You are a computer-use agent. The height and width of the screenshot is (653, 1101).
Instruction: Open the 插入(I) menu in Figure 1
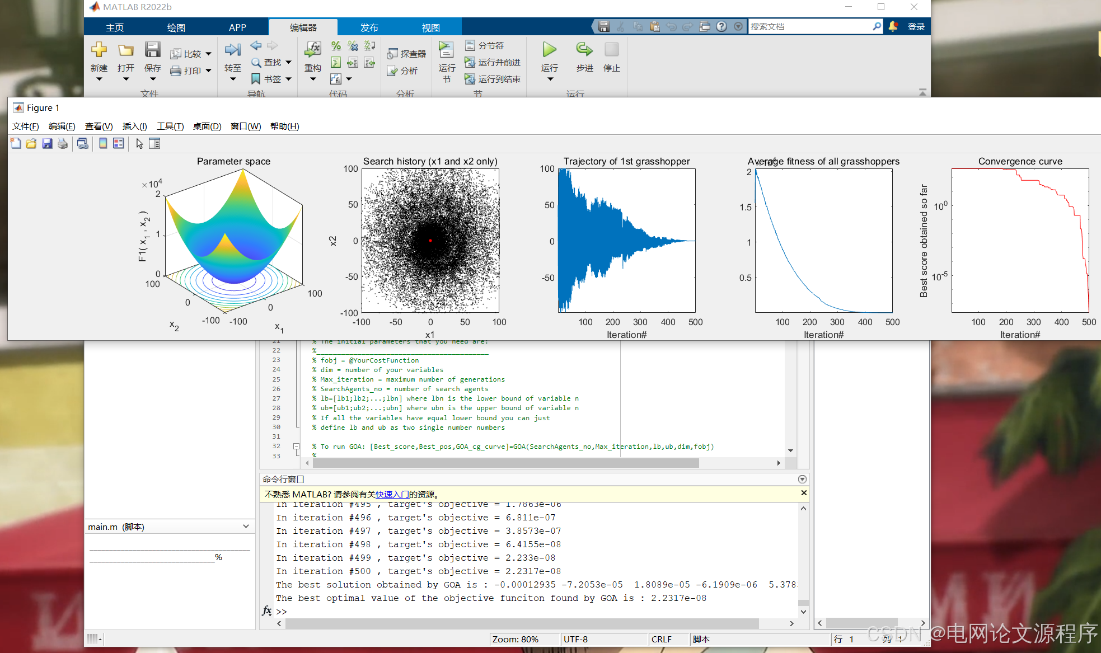click(x=134, y=126)
